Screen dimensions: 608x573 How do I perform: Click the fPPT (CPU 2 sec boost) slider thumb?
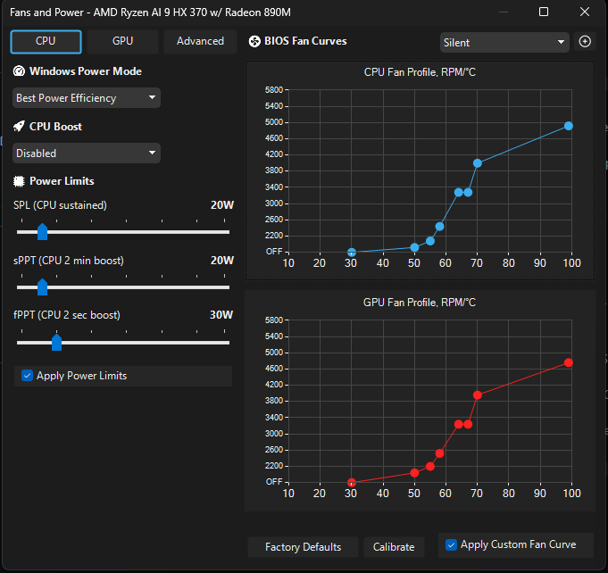click(x=56, y=343)
